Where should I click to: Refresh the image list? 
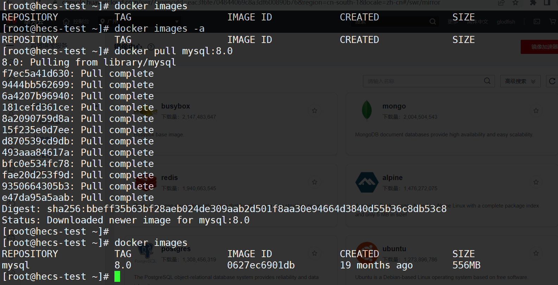coord(552,81)
